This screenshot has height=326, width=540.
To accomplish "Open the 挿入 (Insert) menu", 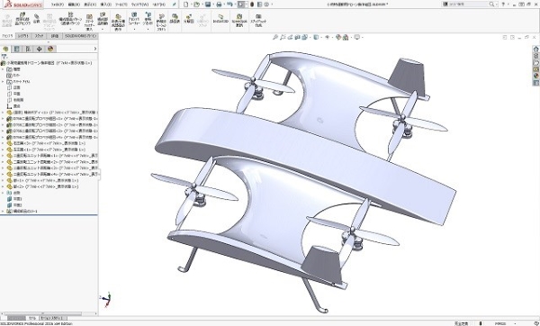I will click(x=105, y=5).
